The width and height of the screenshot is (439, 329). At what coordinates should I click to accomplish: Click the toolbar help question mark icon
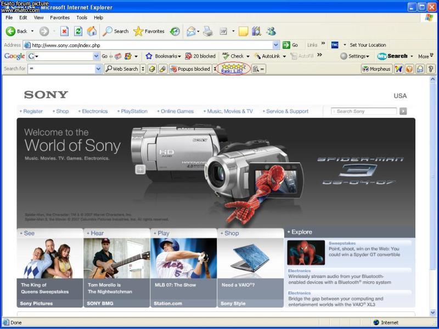(x=431, y=69)
